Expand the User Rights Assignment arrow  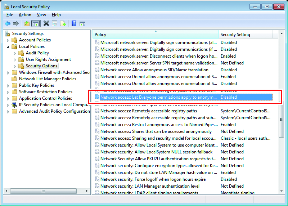(15, 60)
